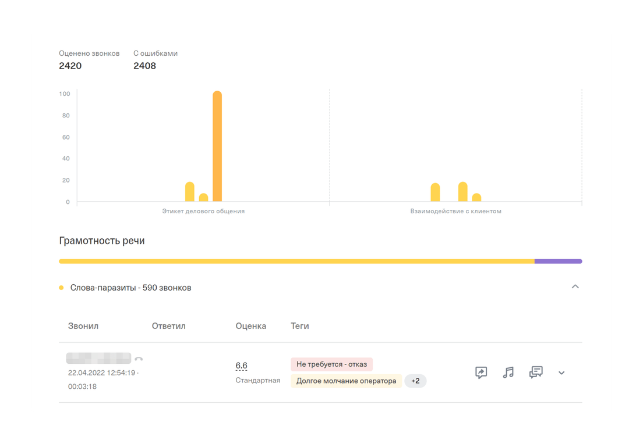Collapse the Слова-паразиты section with the up chevron

coord(575,287)
